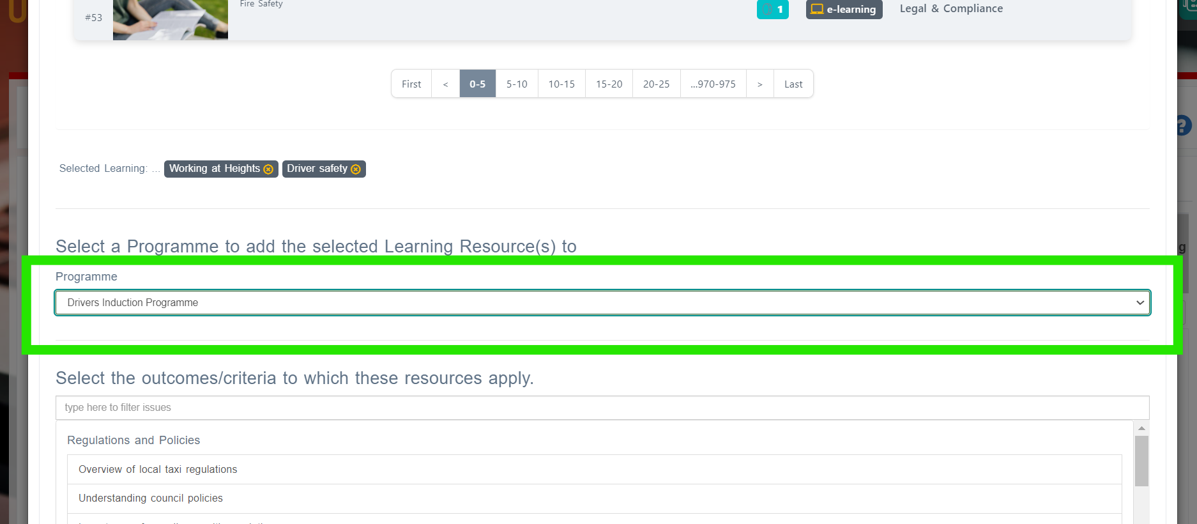The image size is (1197, 524).
Task: Jump to page range ...970-975
Action: 713,84
